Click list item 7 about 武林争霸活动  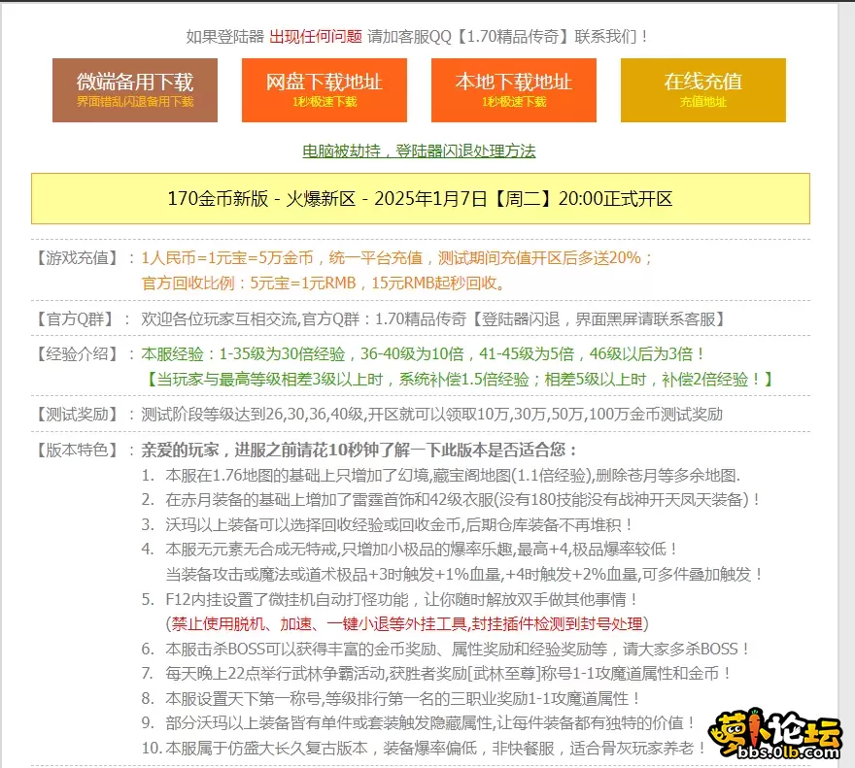coord(436,674)
